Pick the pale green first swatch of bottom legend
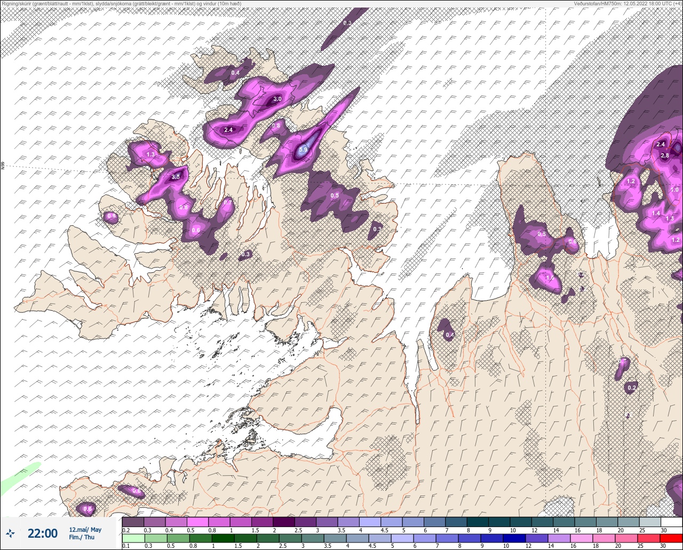The height and width of the screenshot is (550, 683). (133, 538)
